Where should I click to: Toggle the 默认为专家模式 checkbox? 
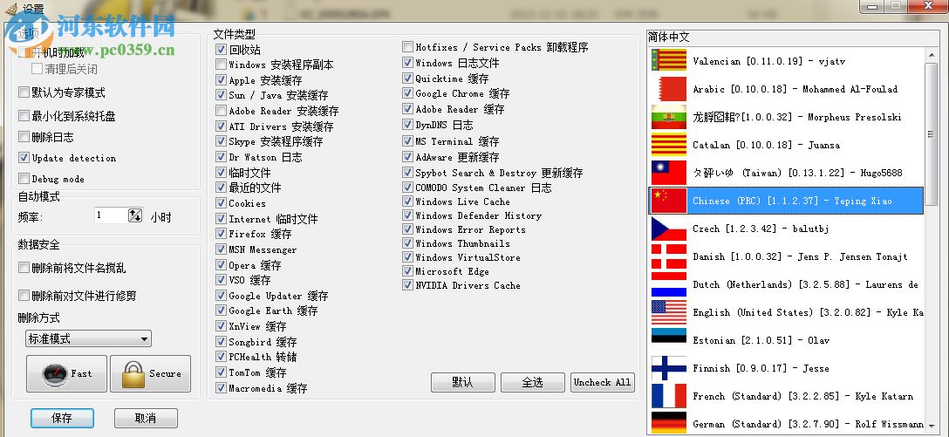pyautogui.click(x=24, y=92)
